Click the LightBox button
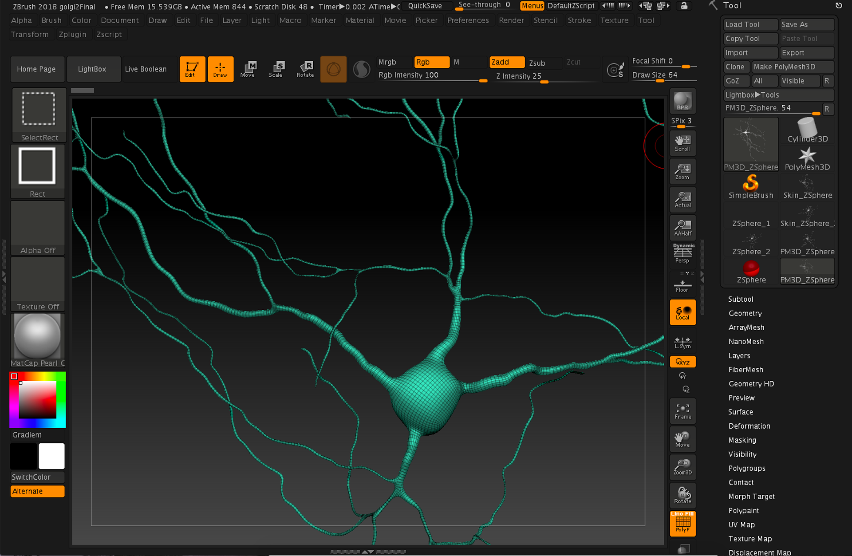The image size is (852, 556). pyautogui.click(x=92, y=69)
